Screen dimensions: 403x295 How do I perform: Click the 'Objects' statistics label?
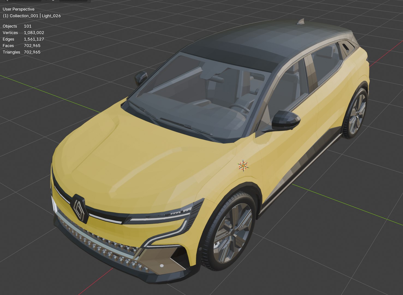pyautogui.click(x=10, y=26)
